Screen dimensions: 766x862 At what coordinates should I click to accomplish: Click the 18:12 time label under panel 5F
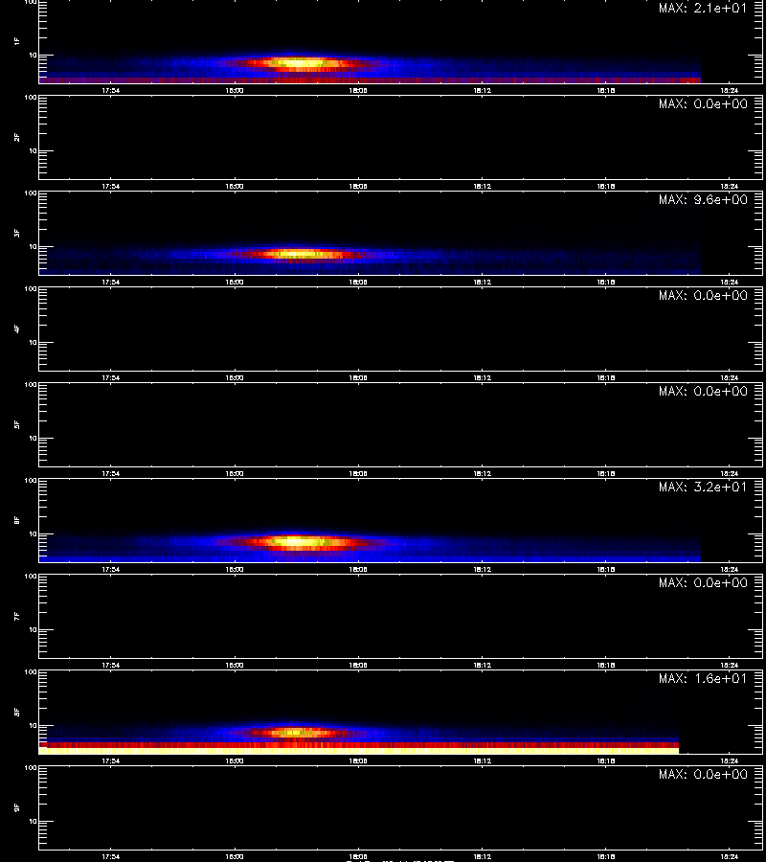click(482, 473)
